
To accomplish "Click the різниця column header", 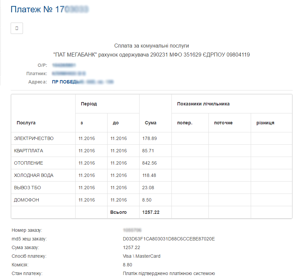I will pos(265,123).
